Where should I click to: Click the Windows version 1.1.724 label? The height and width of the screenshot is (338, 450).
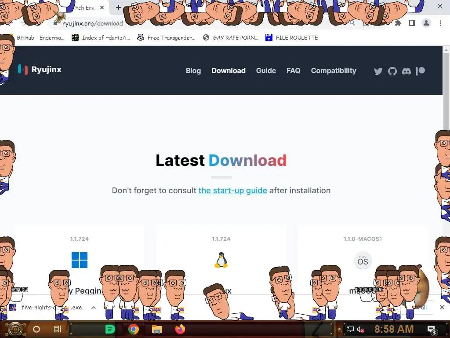[x=80, y=239]
